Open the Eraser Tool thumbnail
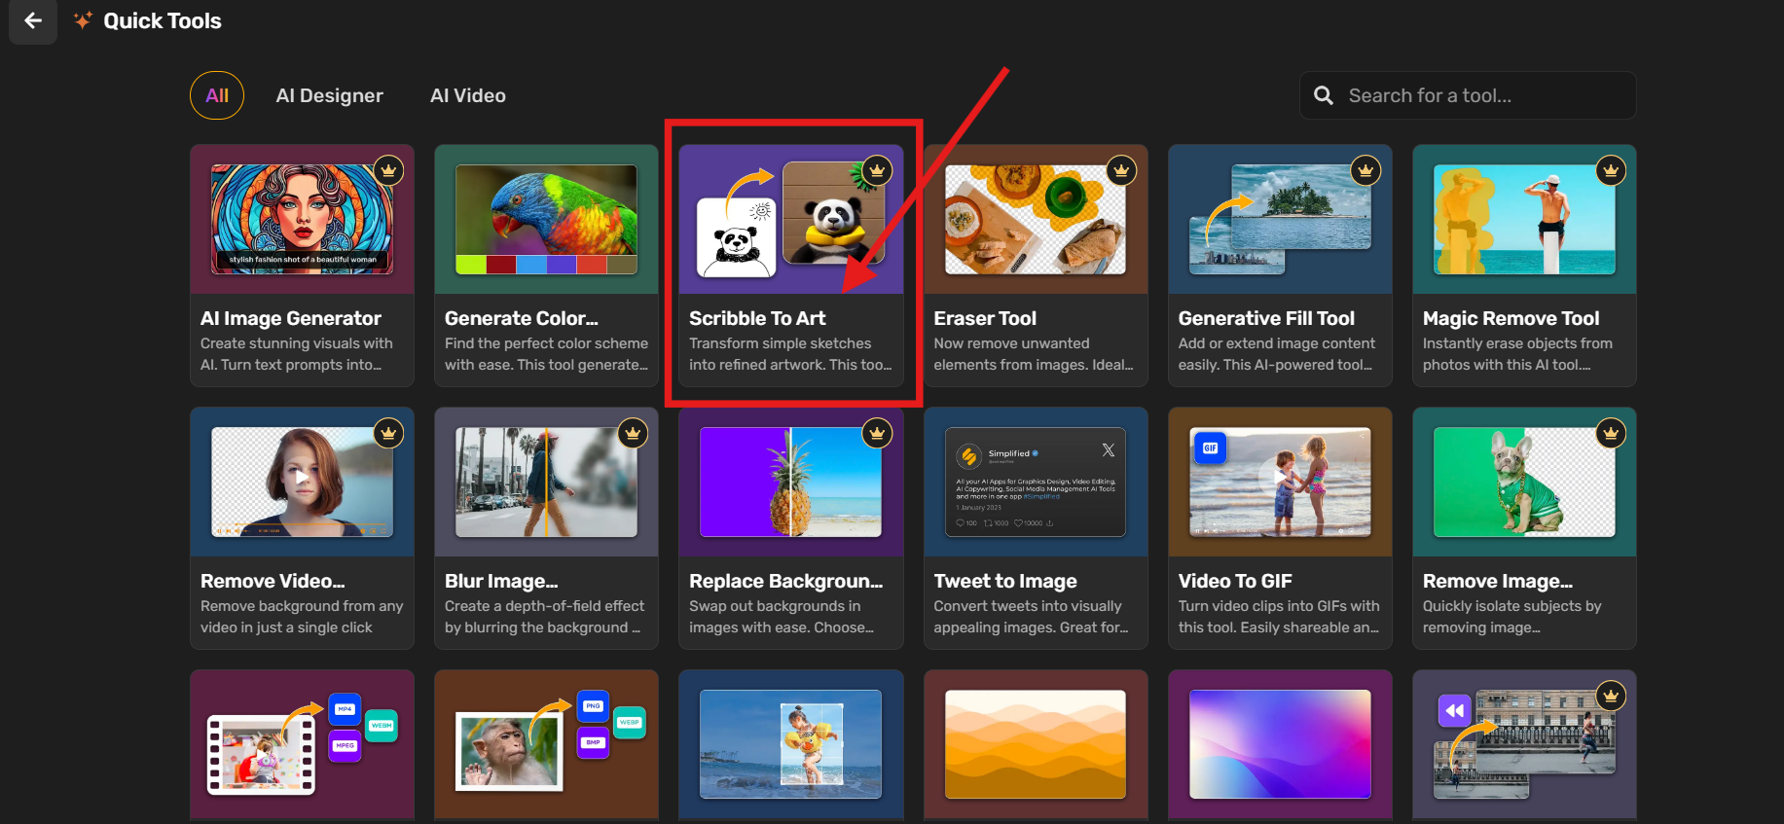This screenshot has width=1784, height=824. point(1036,219)
